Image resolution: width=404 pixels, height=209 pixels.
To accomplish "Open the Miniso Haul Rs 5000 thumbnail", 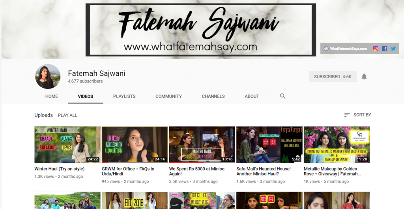I will (x=202, y=145).
